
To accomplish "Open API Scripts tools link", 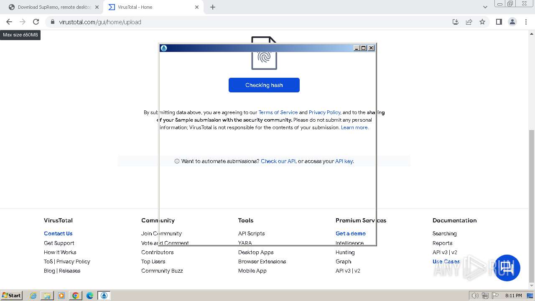I will [x=251, y=234].
